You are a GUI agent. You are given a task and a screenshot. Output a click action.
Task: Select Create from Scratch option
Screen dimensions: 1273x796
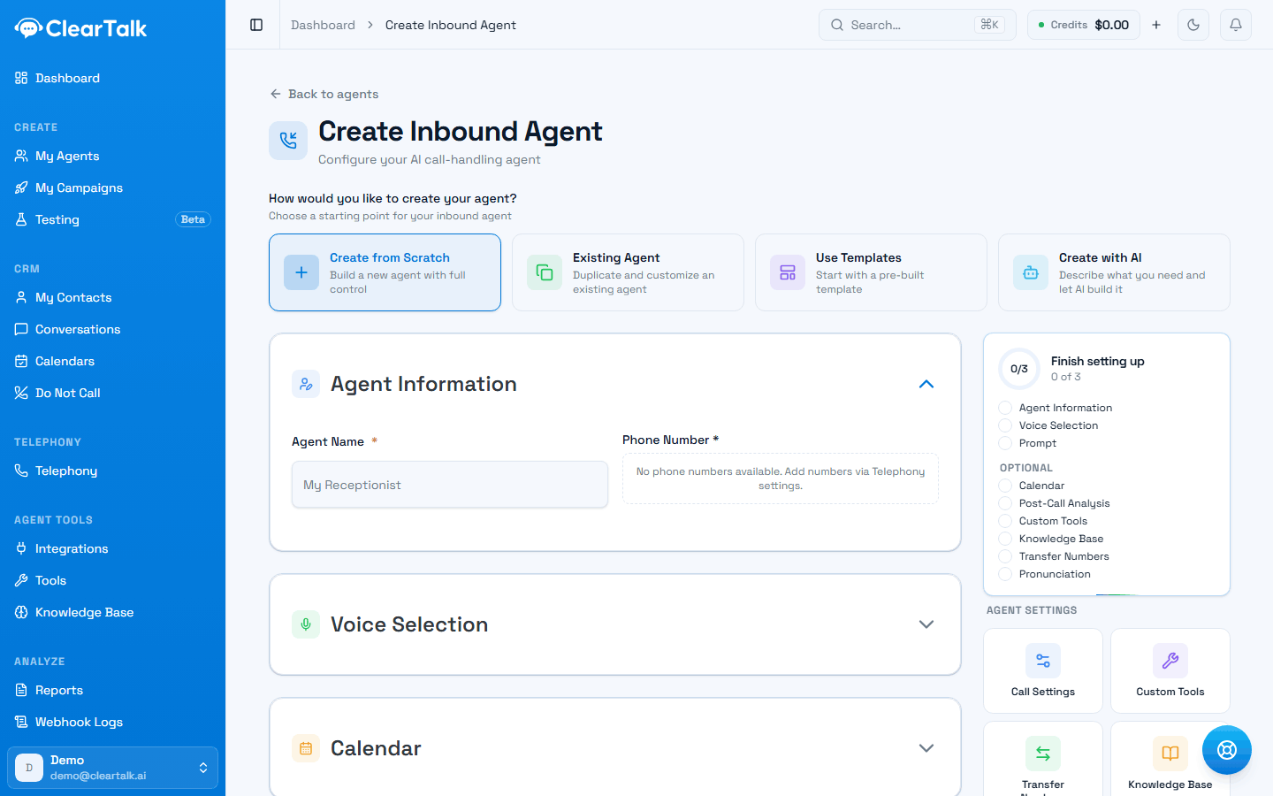click(x=385, y=272)
